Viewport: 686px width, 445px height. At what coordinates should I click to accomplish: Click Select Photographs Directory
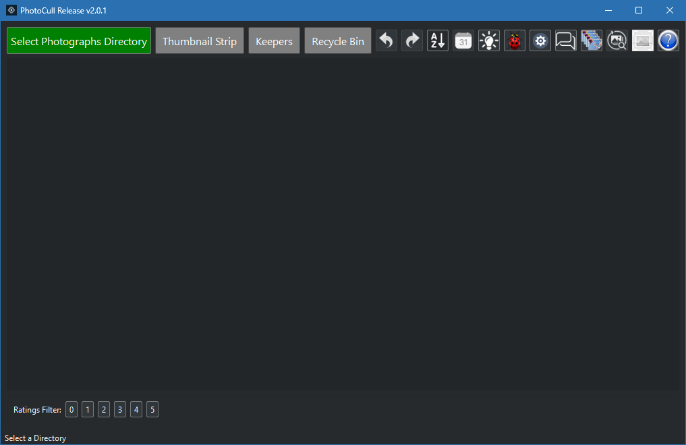tap(78, 40)
